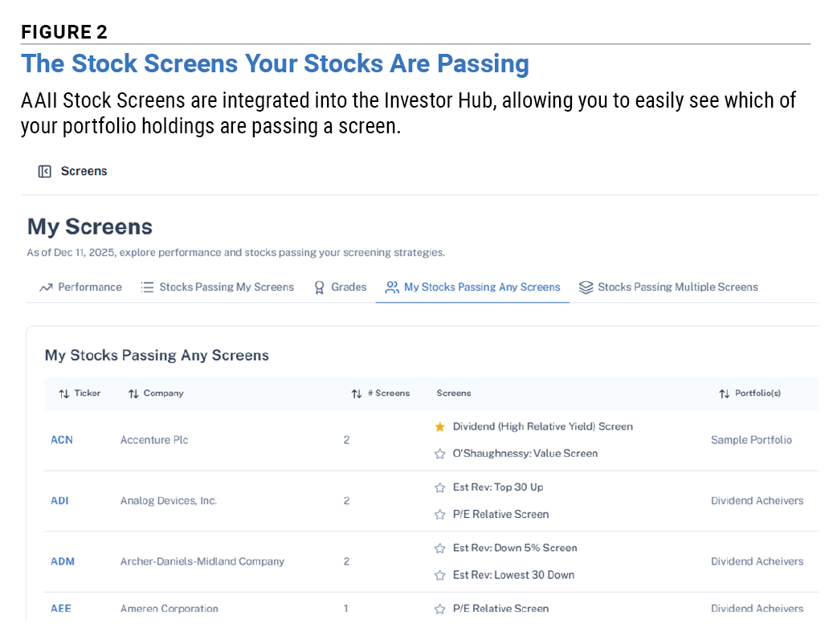This screenshot has height=636, width=837.
Task: Click the ribbon icon beside Grades
Action: click(x=319, y=287)
